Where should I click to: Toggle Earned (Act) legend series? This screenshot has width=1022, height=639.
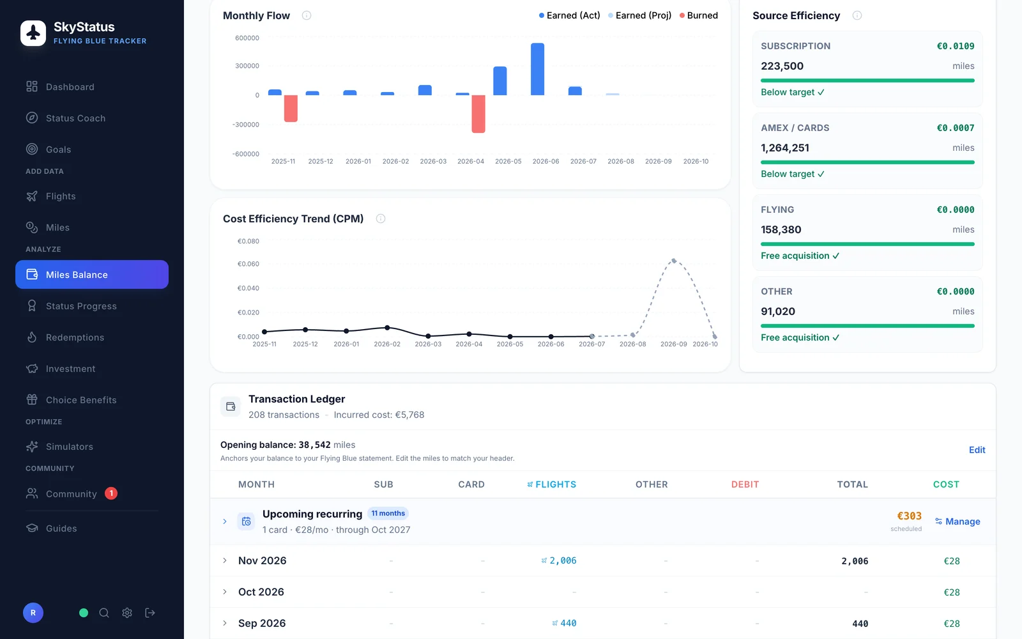click(570, 15)
